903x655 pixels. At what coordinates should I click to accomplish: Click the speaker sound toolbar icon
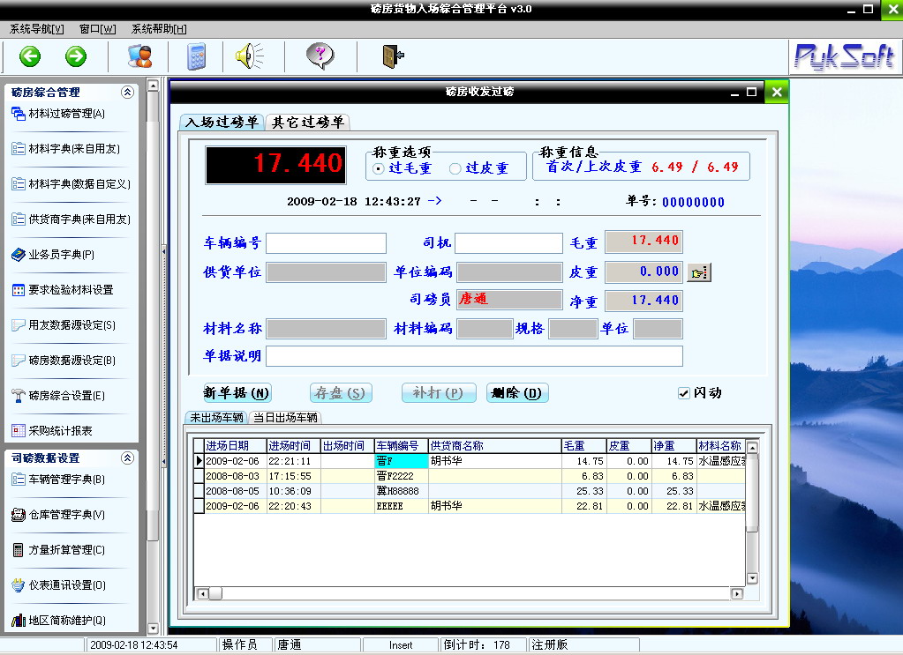[x=249, y=57]
